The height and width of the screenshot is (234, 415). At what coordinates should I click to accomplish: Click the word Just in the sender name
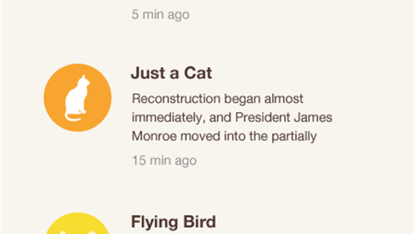(x=146, y=73)
